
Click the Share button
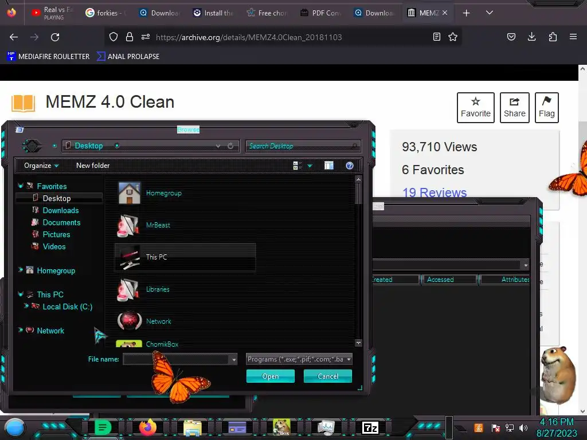(514, 108)
